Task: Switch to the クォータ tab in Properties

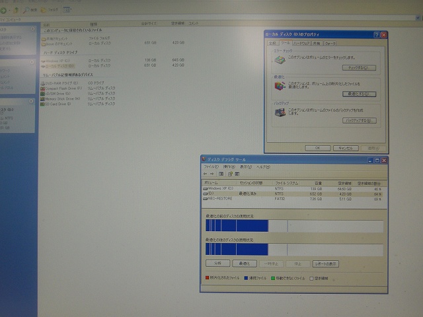Action: click(330, 43)
